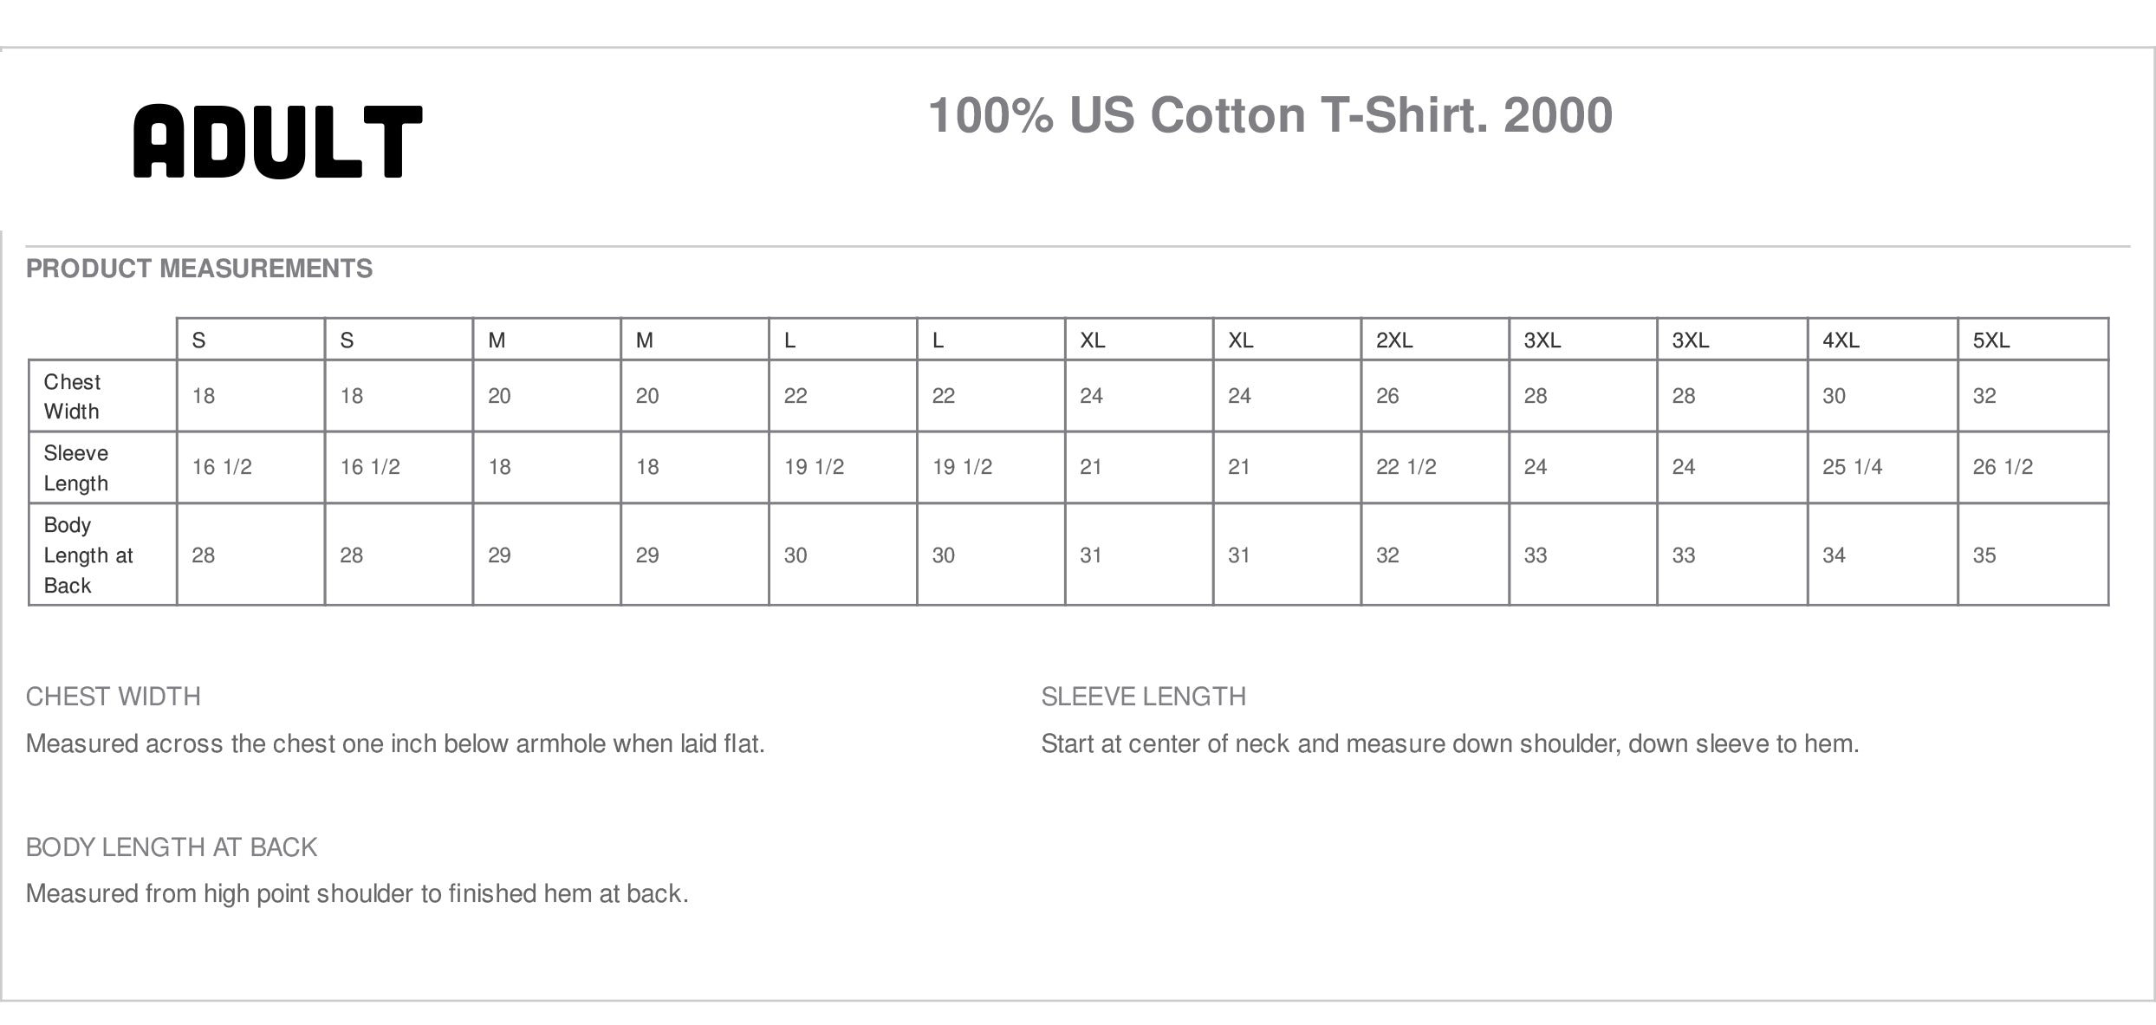2156x1025 pixels.
Task: Click the 5XL column header
Action: coord(1991,341)
